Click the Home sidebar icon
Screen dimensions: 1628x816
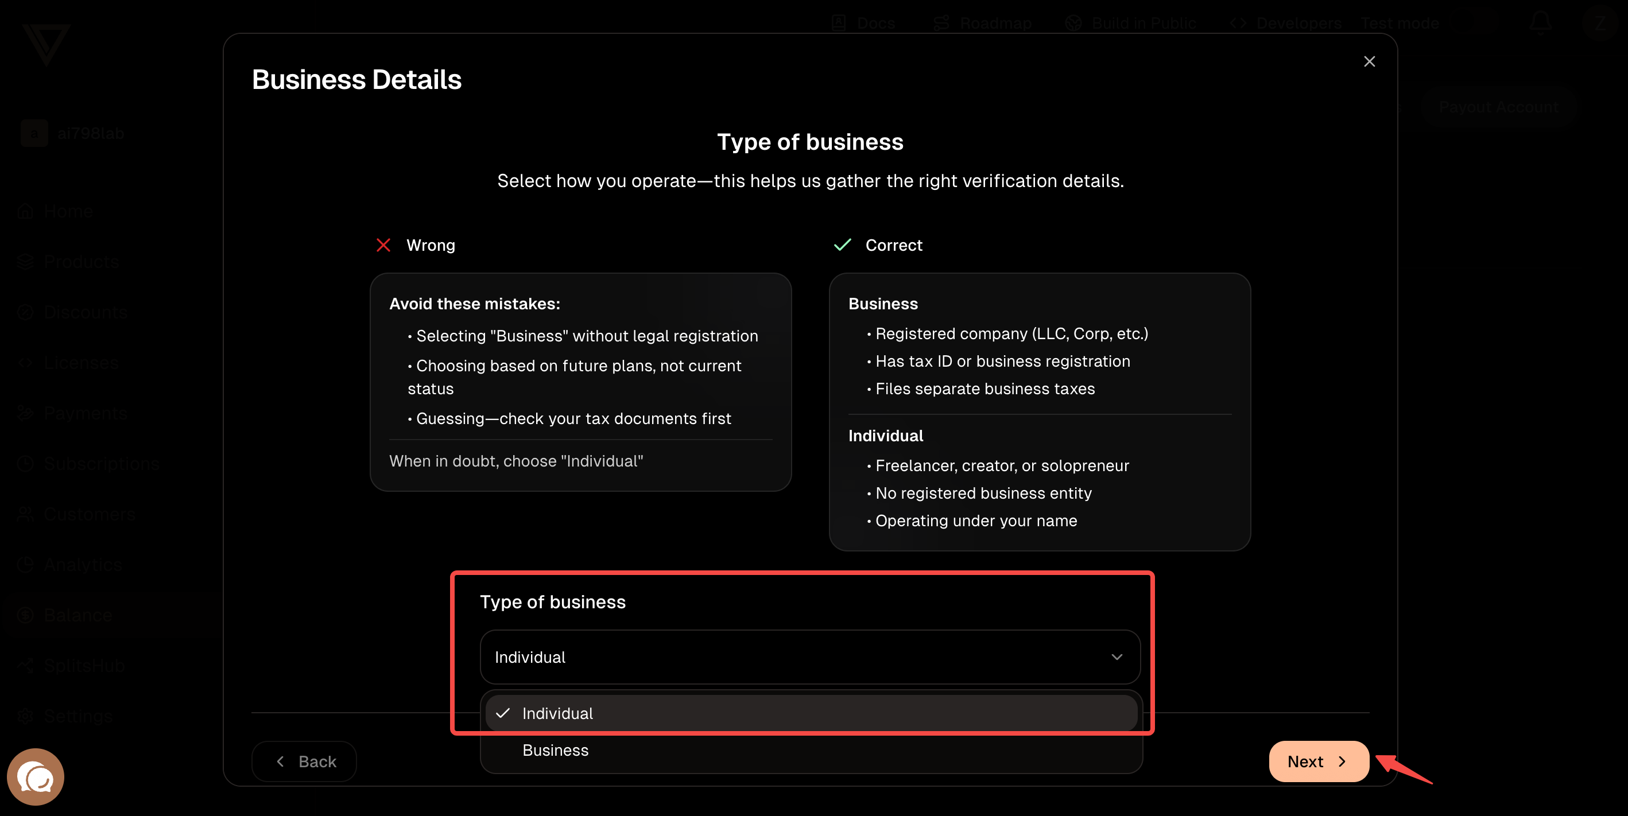click(x=25, y=211)
